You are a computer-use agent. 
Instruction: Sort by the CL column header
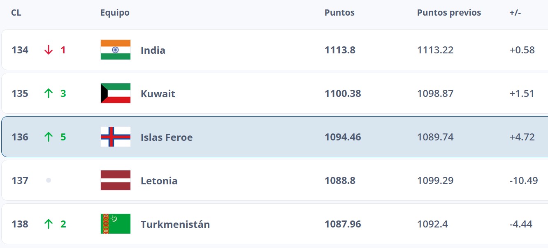(x=16, y=13)
